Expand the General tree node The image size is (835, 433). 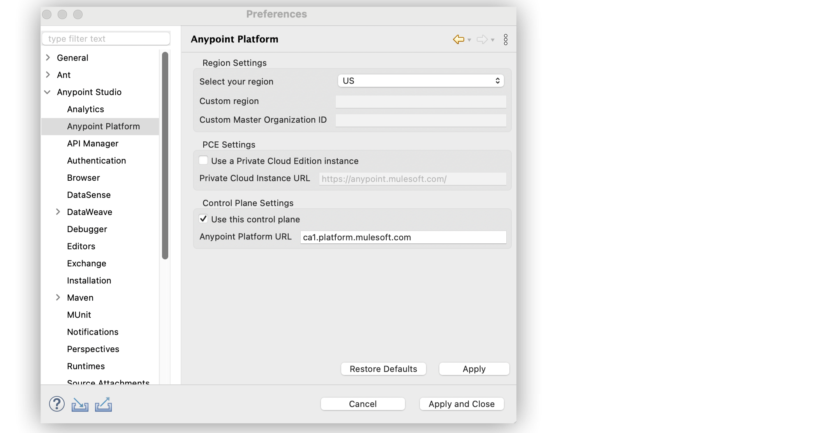[48, 58]
